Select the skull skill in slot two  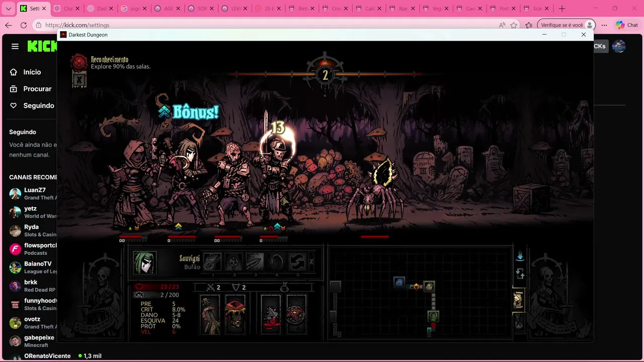pos(233,262)
